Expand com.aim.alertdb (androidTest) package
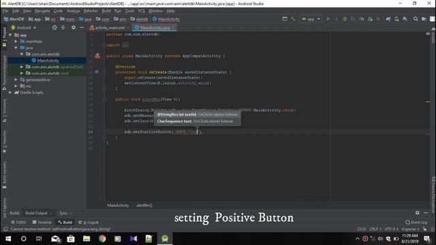Image resolution: width=436 pixels, height=245 pixels. (22, 67)
